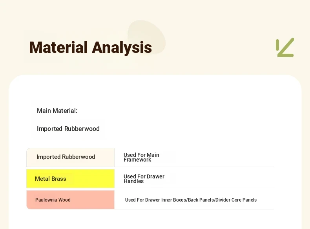Click the word Framework in first row
Image resolution: width=310 pixels, height=229 pixels.
tap(137, 160)
